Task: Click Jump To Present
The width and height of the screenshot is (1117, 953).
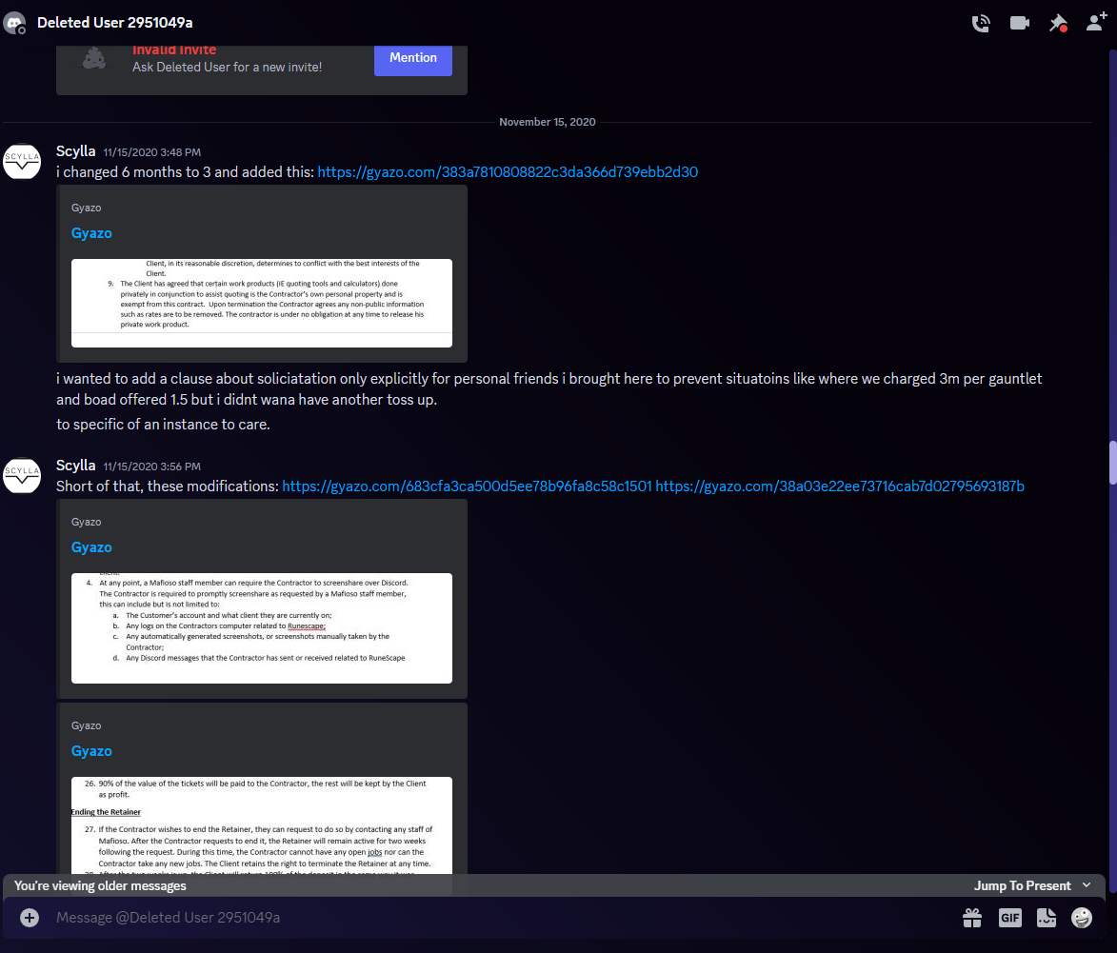Action: pyautogui.click(x=1022, y=885)
